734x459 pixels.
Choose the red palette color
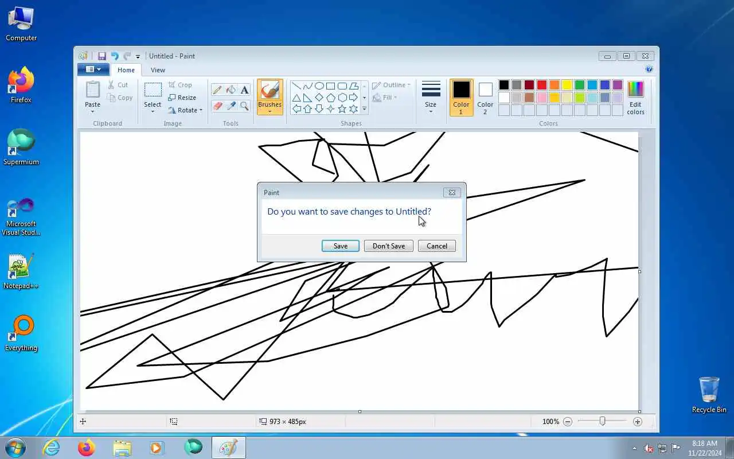point(542,85)
